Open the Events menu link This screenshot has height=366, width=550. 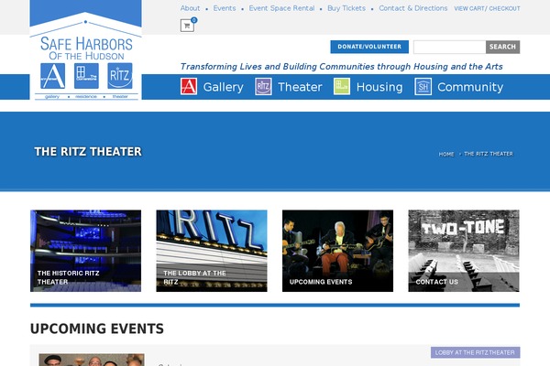(225, 8)
